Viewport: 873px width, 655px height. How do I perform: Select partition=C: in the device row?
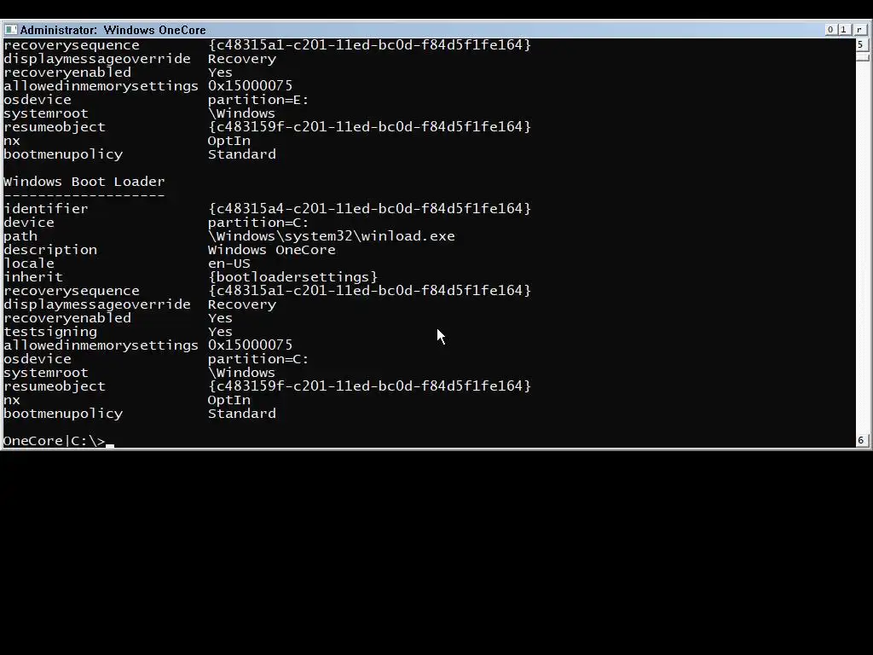(257, 223)
